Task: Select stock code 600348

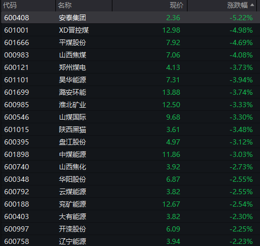Action: pos(17,179)
